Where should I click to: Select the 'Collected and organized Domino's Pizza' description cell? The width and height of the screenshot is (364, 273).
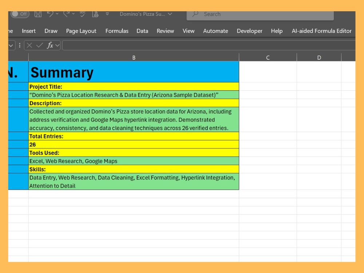point(134,119)
